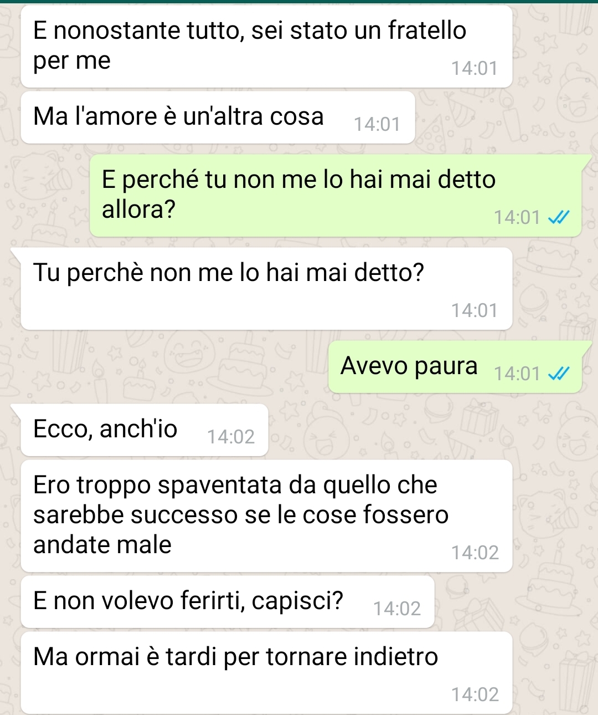Tap 14:01 timestamp on 'sei stato un fratello' message
The image size is (598, 715).
tap(475, 68)
